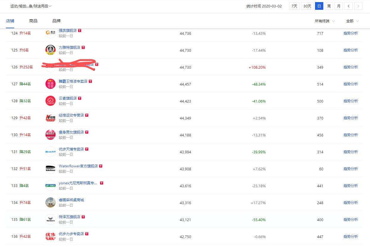Click the 睿腾麻将桌商城 thumbnail image
Image resolution: width=370 pixels, height=247 pixels.
coord(51,202)
